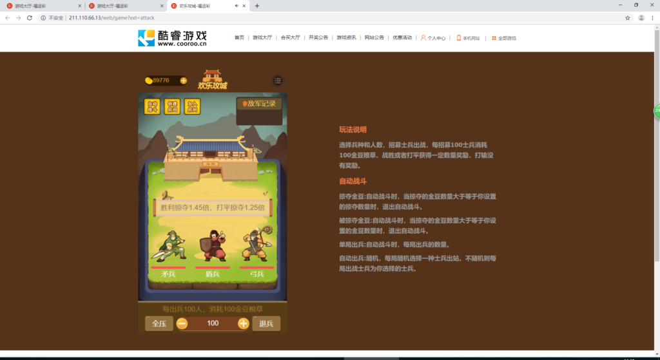This screenshot has width=660, height=360.
Task: Open 个人中心 personal center link
Action: pyautogui.click(x=433, y=38)
